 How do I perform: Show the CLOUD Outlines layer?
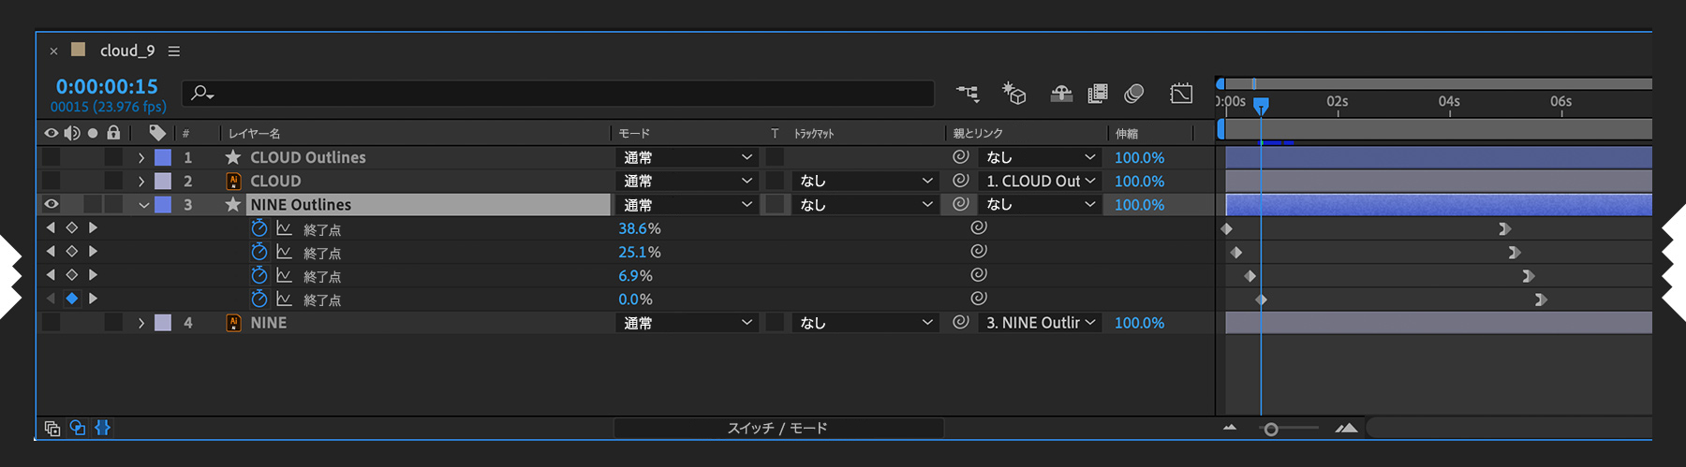[x=52, y=157]
